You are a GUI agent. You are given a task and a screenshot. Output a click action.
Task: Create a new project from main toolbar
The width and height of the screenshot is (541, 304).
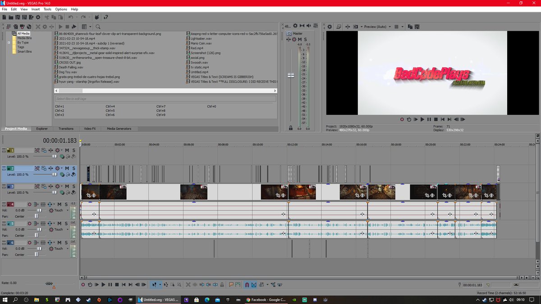[4, 17]
